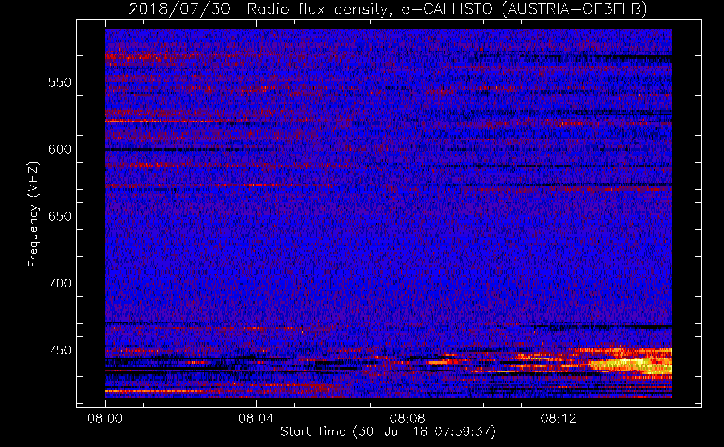Click the 650 frequency tick label
The height and width of the screenshot is (447, 724).
[x=60, y=216]
